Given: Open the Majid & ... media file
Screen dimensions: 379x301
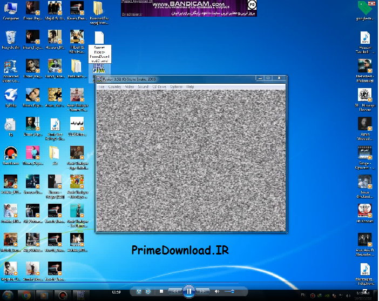Looking at the screenshot, I should coord(55,11).
